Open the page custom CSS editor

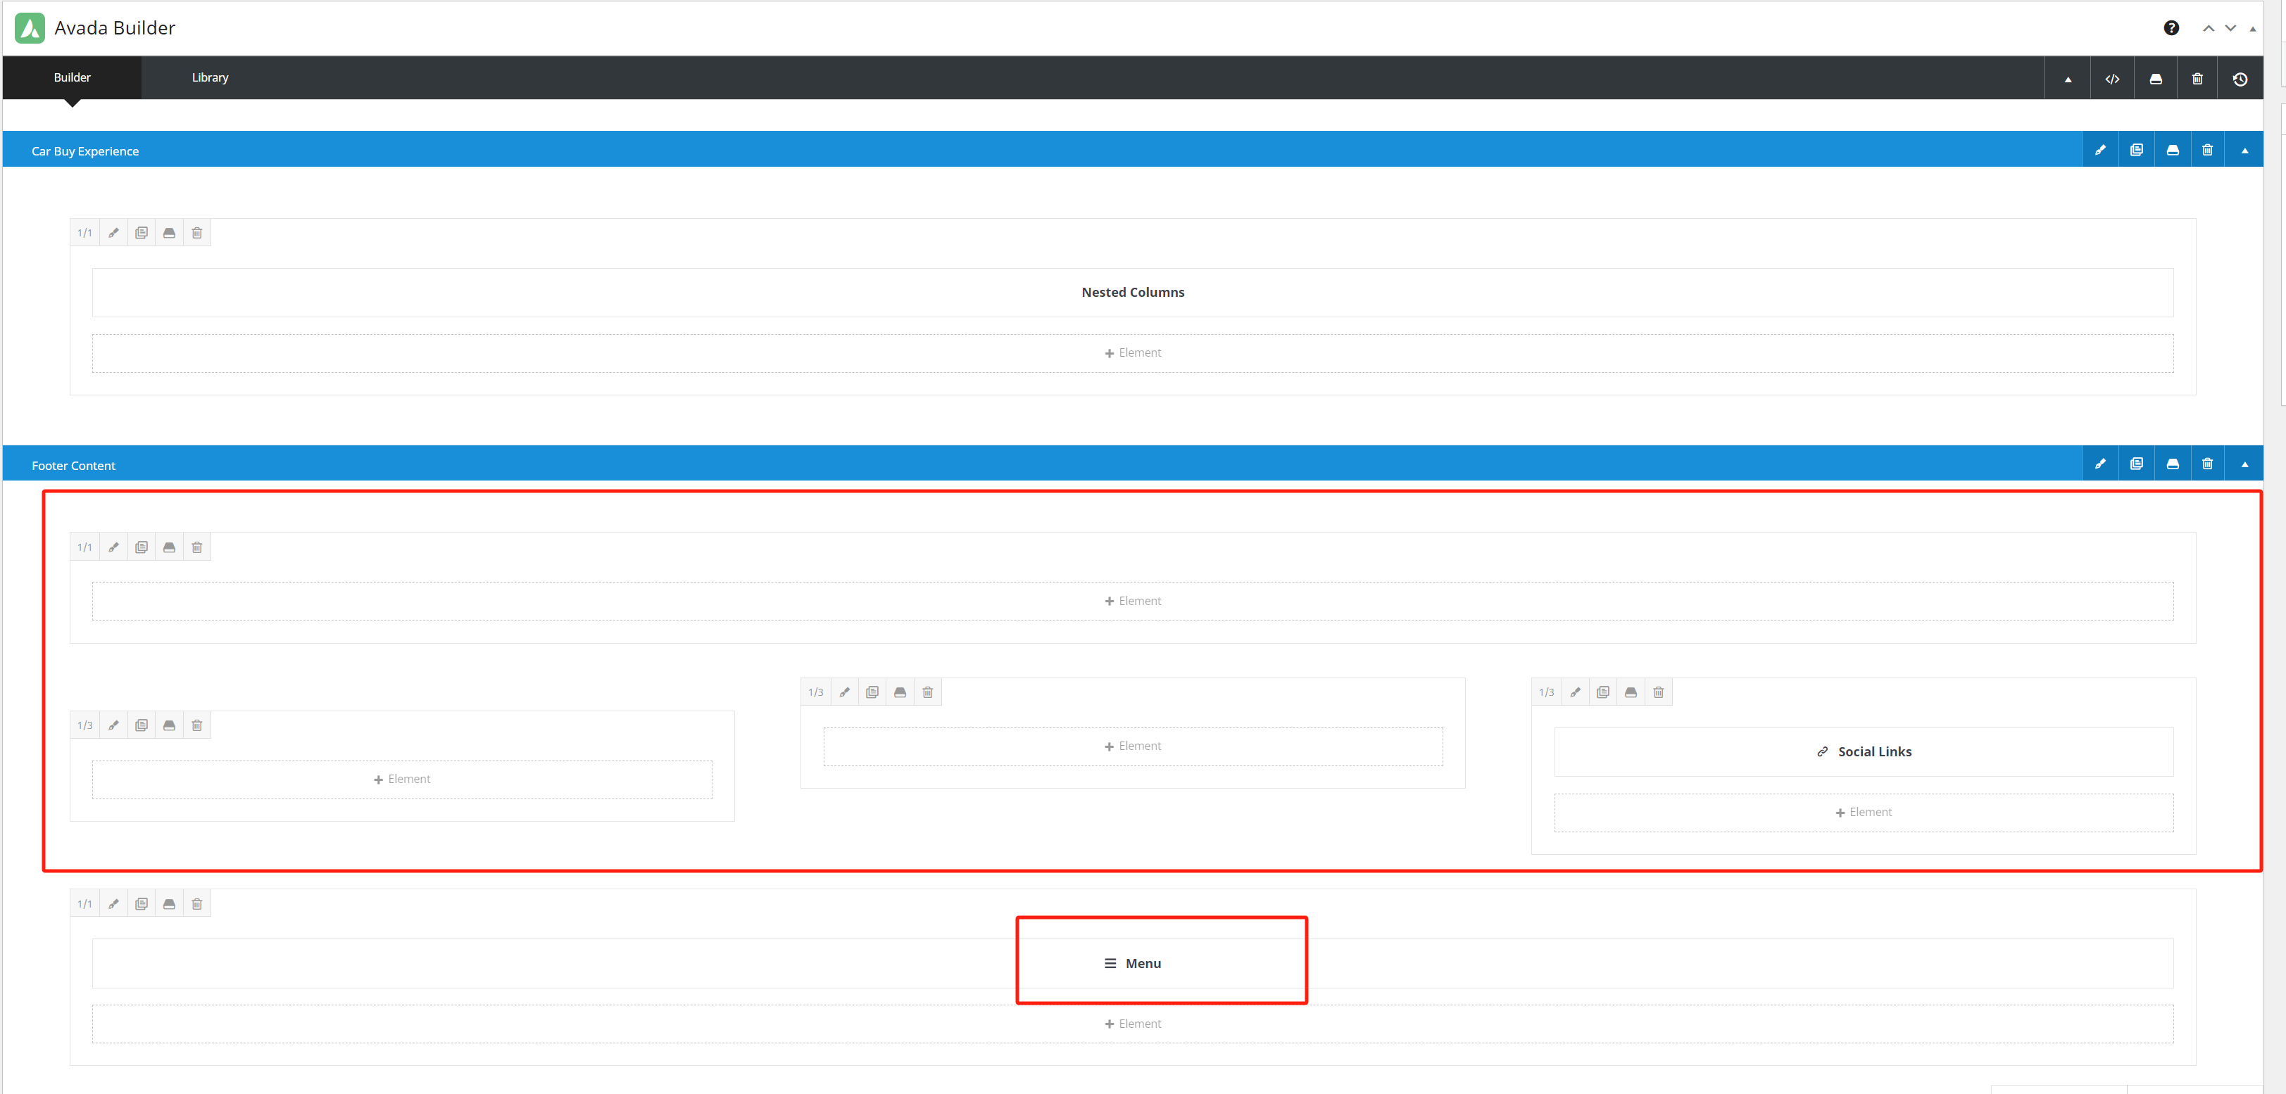click(x=2112, y=78)
